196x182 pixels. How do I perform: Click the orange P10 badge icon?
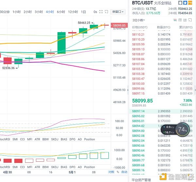(190, 3)
